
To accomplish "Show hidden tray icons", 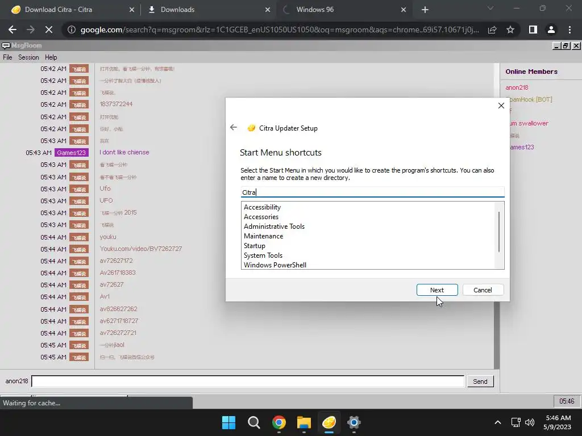I will 498,422.
